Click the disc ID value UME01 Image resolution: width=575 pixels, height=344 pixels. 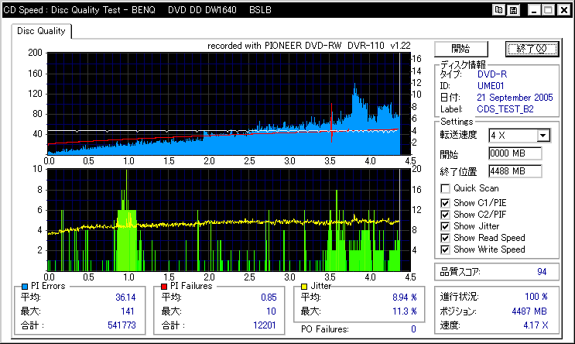click(491, 86)
